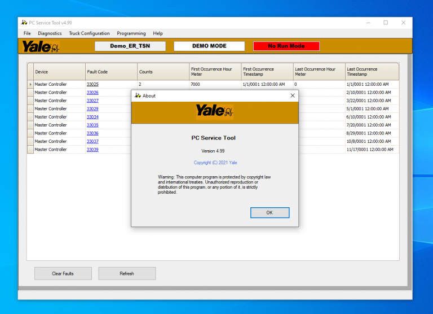The width and height of the screenshot is (433, 314).
Task: Open fault code 33026 link
Action: point(92,93)
